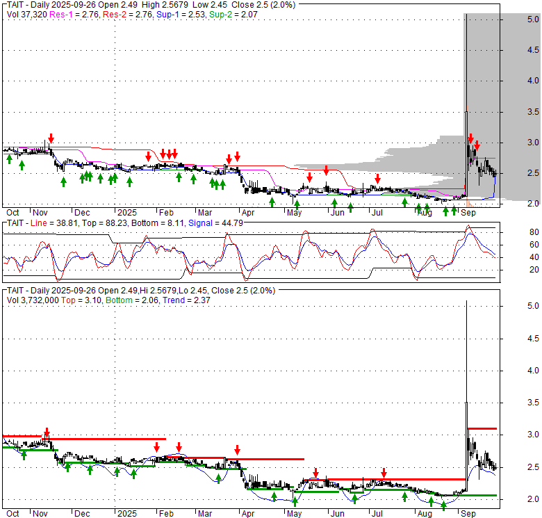
Task: Click the 2.0 price tick on top chart axis
Action: click(533, 204)
